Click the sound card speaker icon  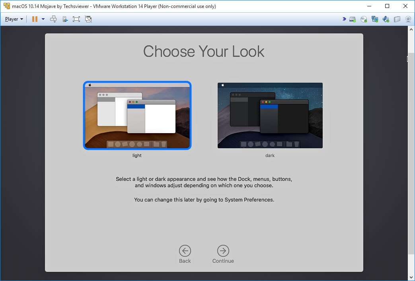pos(386,19)
